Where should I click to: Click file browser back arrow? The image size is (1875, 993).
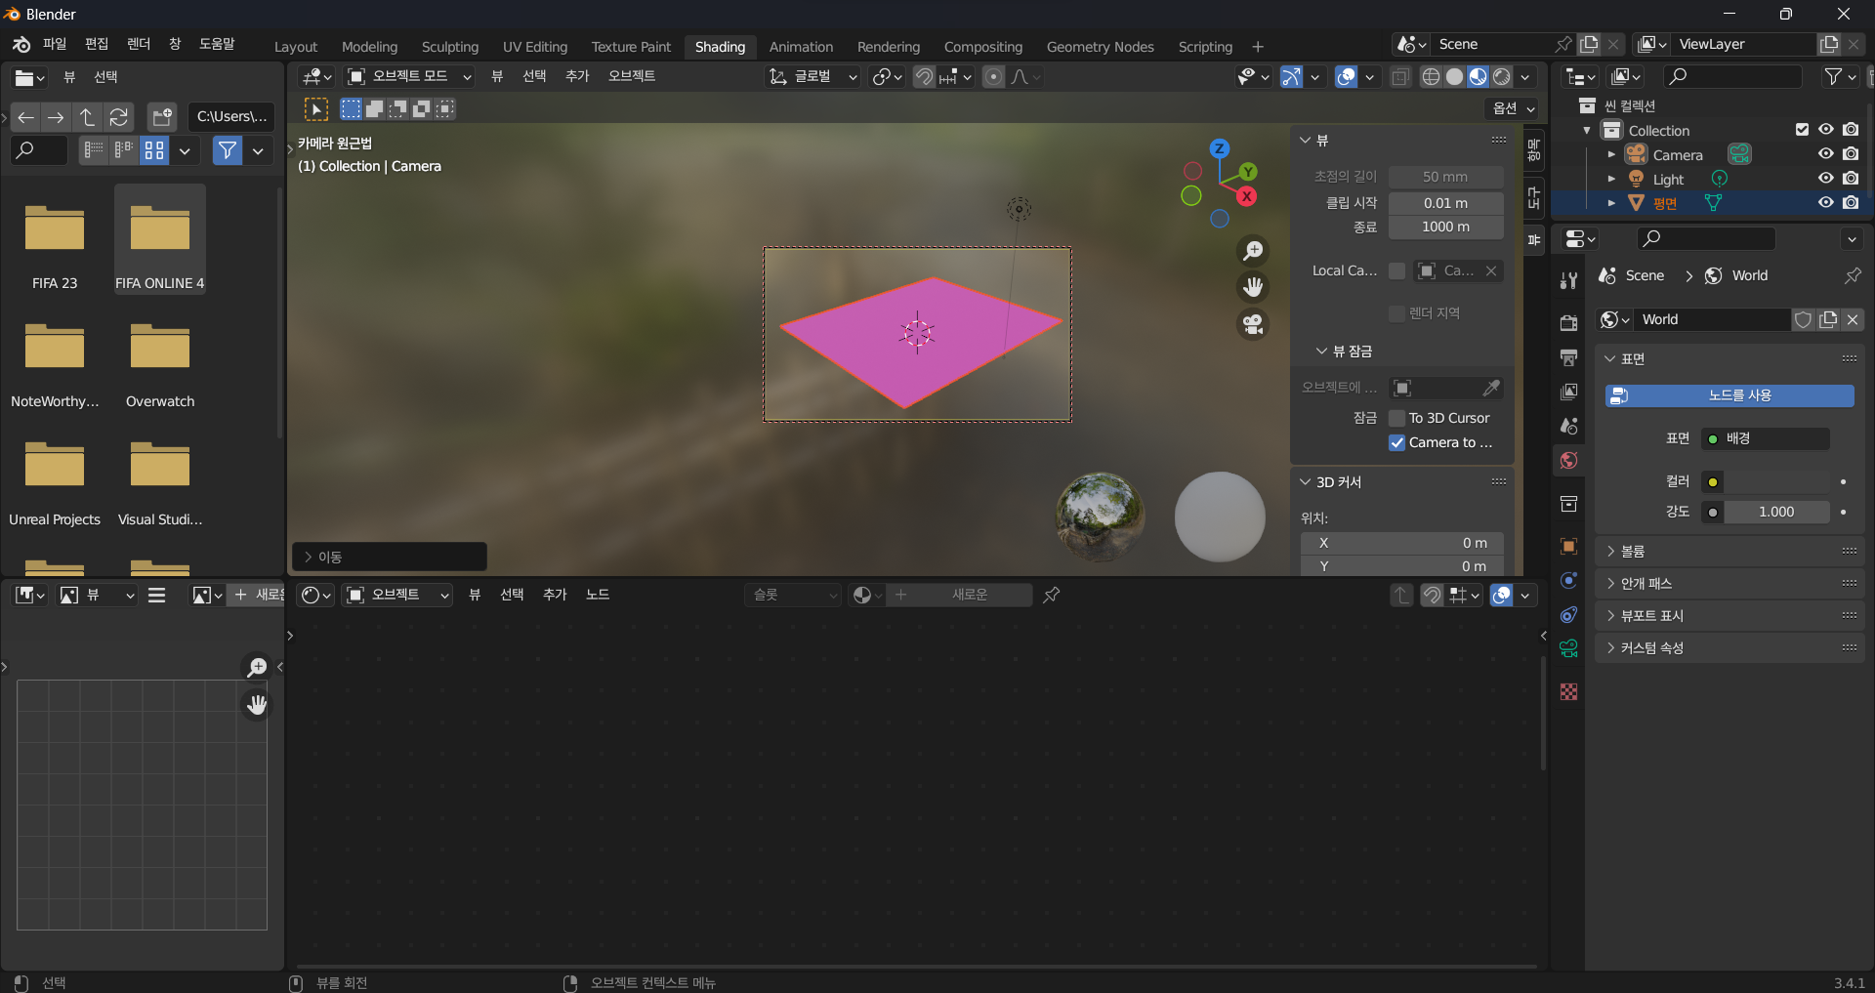pyautogui.click(x=26, y=117)
